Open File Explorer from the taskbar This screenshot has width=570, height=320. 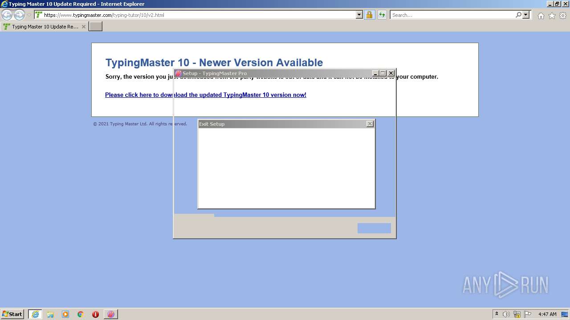(50, 314)
